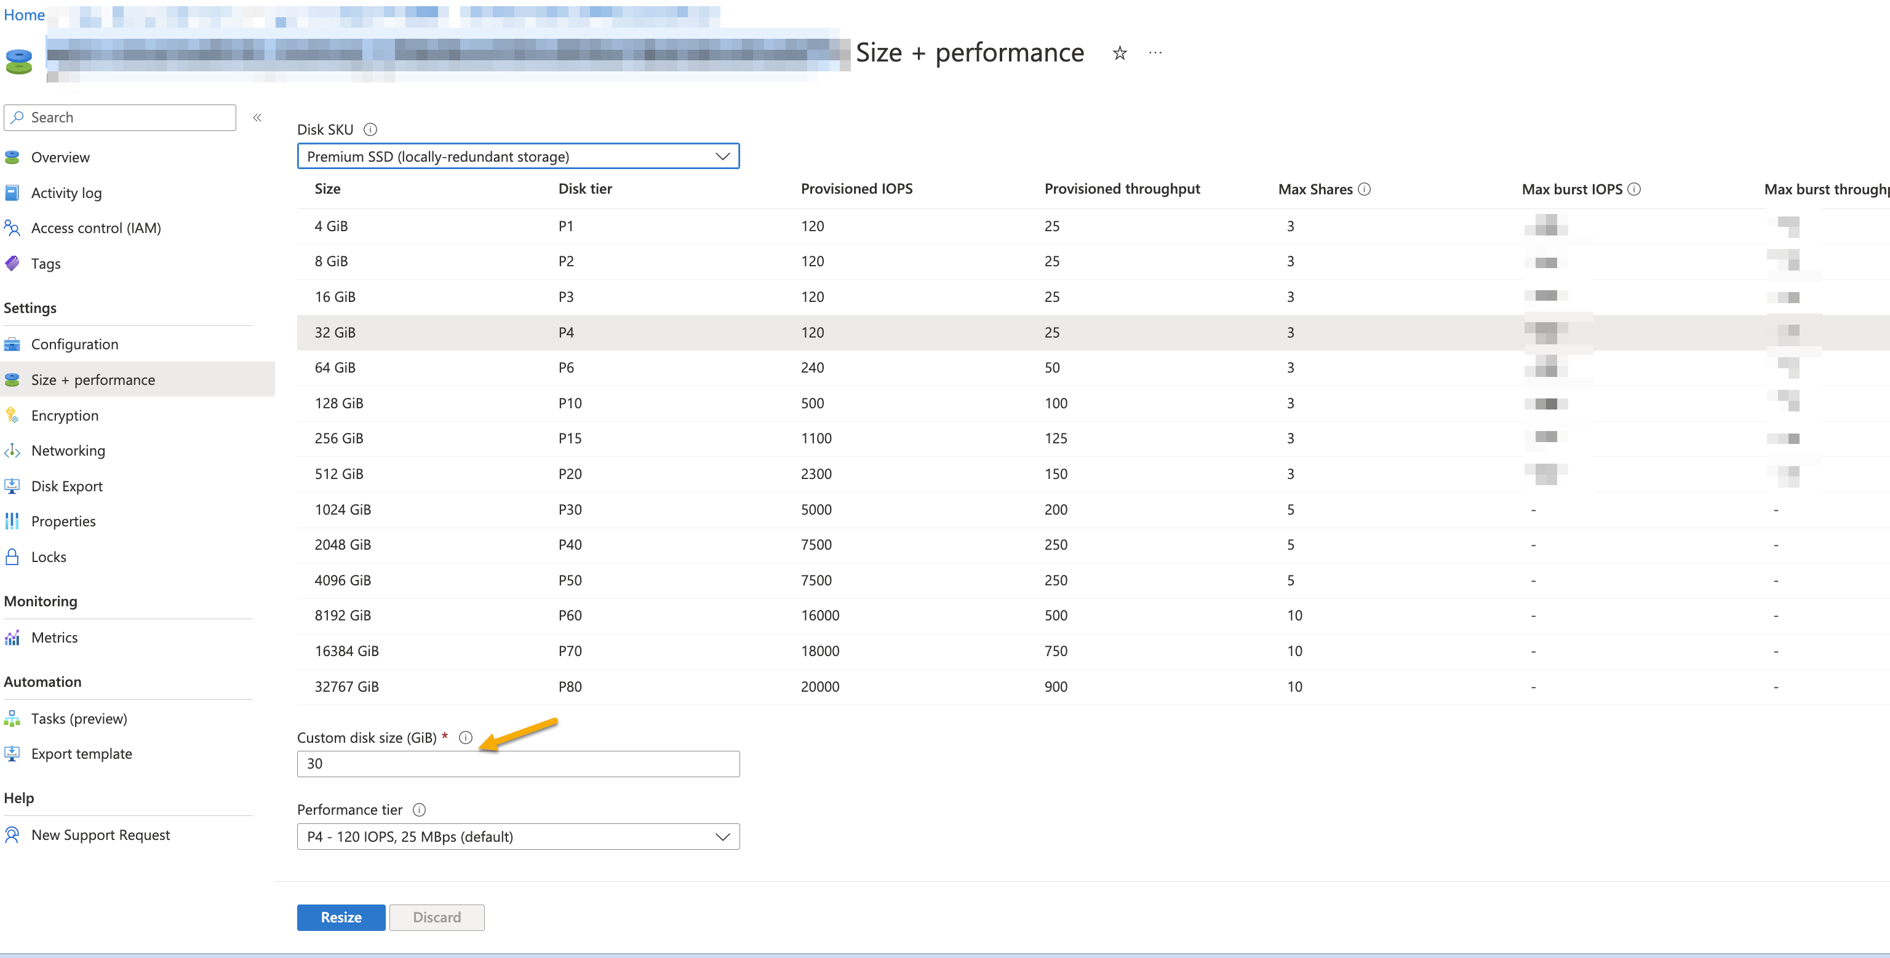
Task: Select the New Support Request link
Action: coord(98,833)
